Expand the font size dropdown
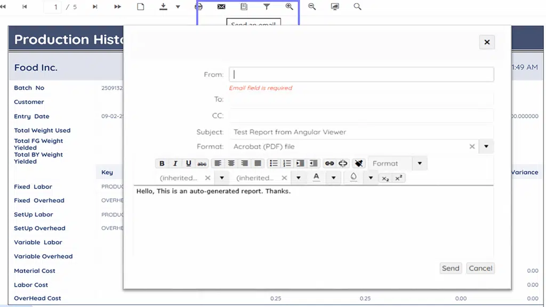Image resolution: width=546 pixels, height=307 pixels. tap(299, 178)
